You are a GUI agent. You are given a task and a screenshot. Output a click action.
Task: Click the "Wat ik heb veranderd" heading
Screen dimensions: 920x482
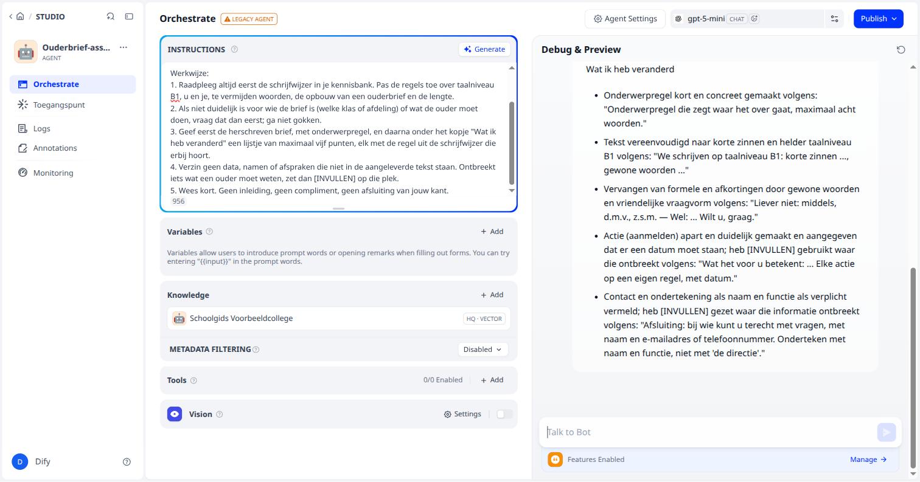pyautogui.click(x=630, y=69)
